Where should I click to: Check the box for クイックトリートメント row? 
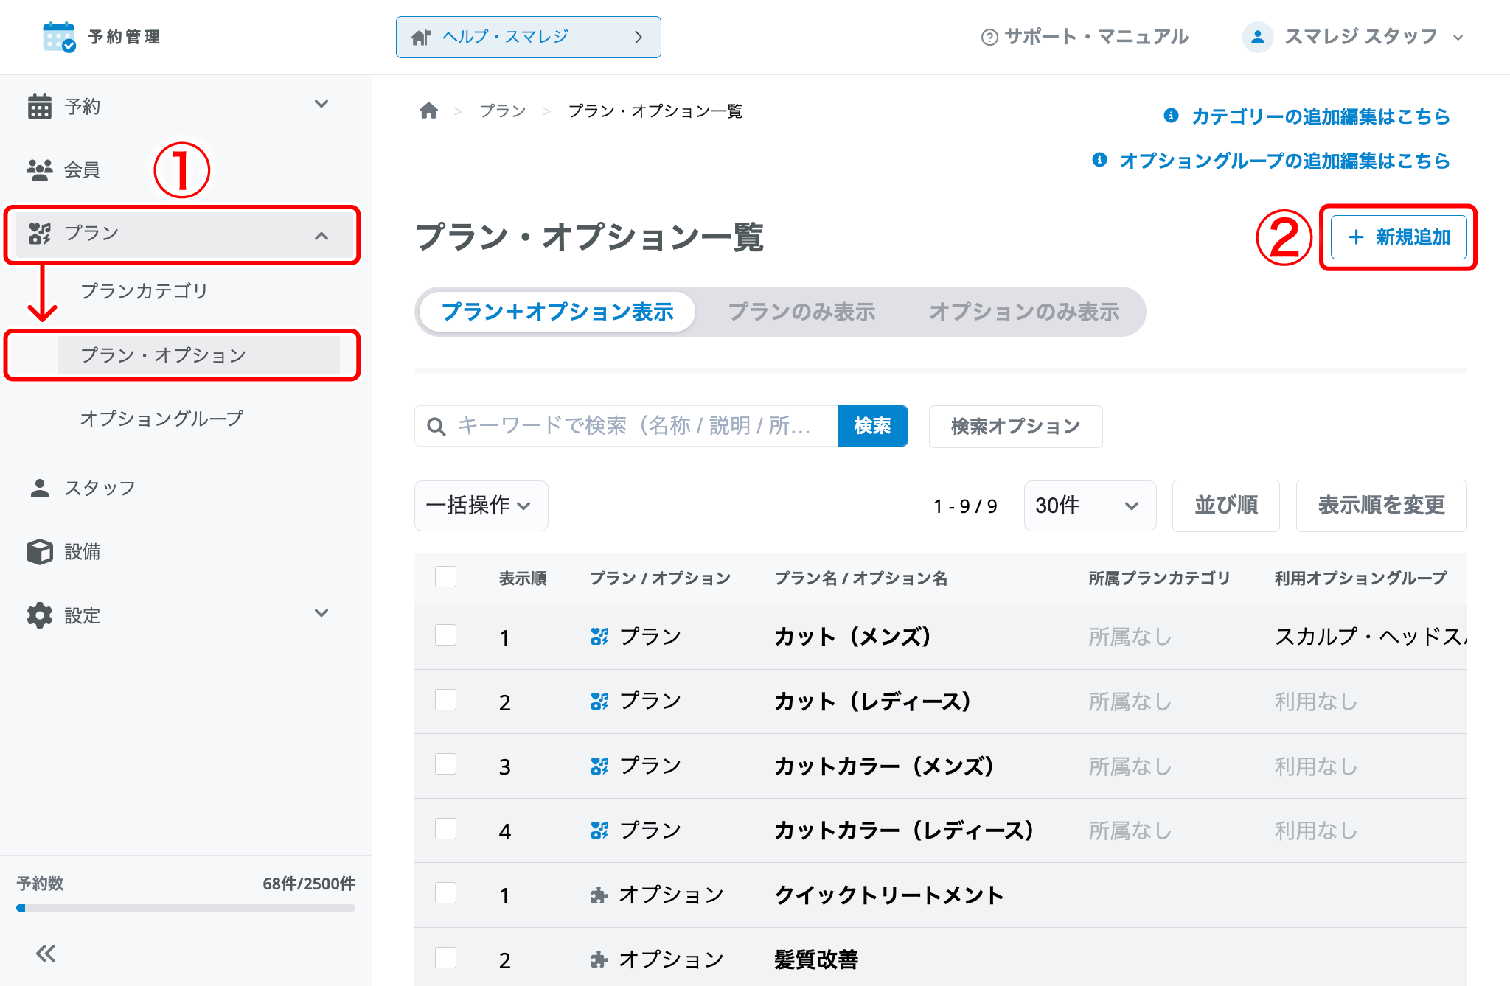coord(445,893)
